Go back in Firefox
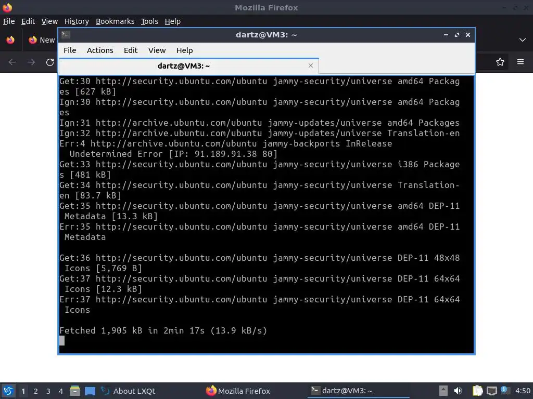The image size is (533, 399). coord(12,62)
